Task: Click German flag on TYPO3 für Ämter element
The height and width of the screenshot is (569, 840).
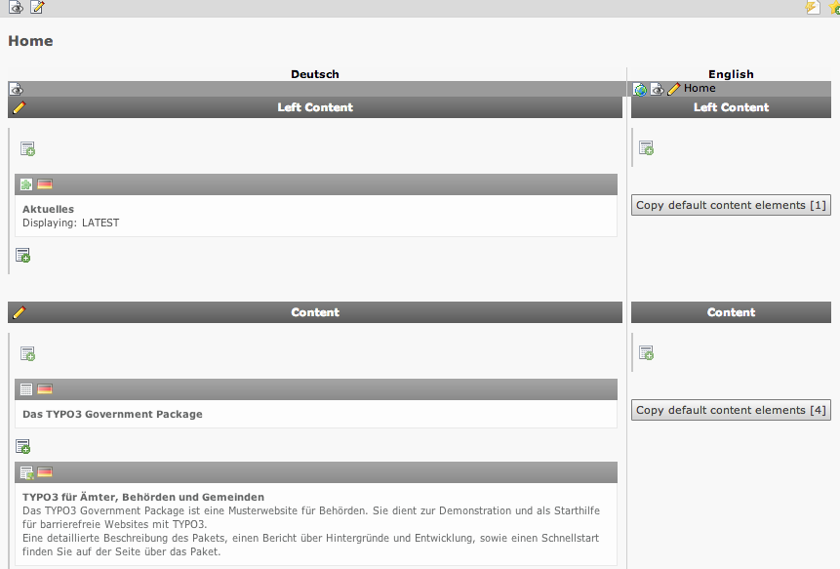Action: tap(45, 472)
